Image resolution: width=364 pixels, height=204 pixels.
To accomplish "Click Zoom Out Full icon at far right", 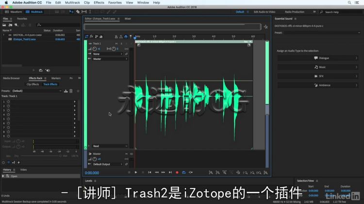I will pos(265,173).
